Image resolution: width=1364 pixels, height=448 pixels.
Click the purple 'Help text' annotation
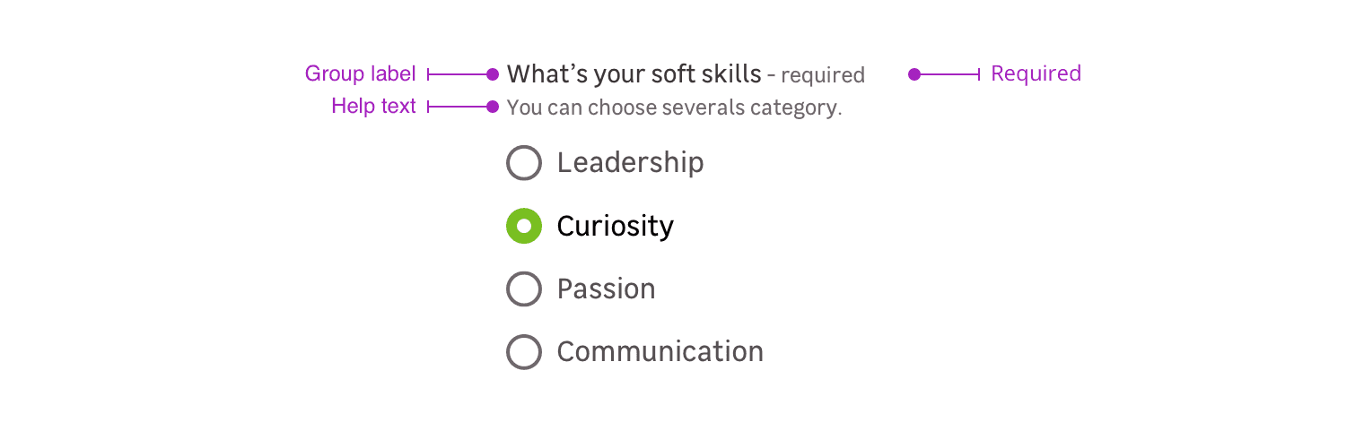point(373,106)
